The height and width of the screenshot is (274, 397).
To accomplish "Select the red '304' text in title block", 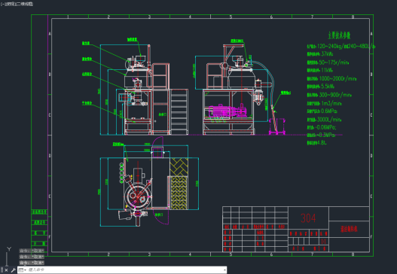I will (x=308, y=218).
